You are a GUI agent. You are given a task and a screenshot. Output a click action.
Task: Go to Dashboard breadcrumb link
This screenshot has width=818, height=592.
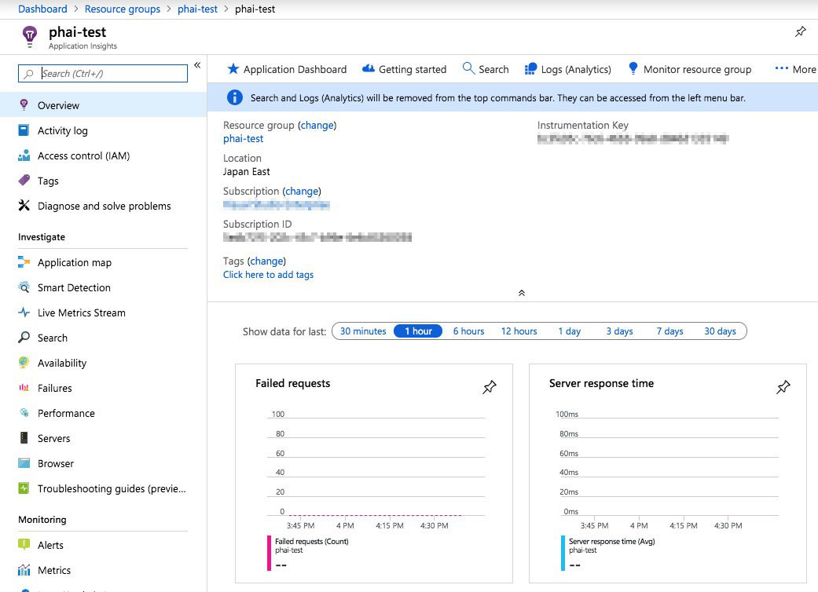tap(42, 9)
